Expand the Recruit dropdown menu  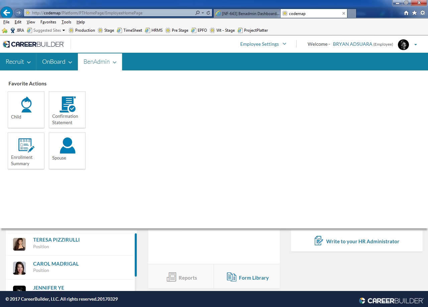point(18,62)
